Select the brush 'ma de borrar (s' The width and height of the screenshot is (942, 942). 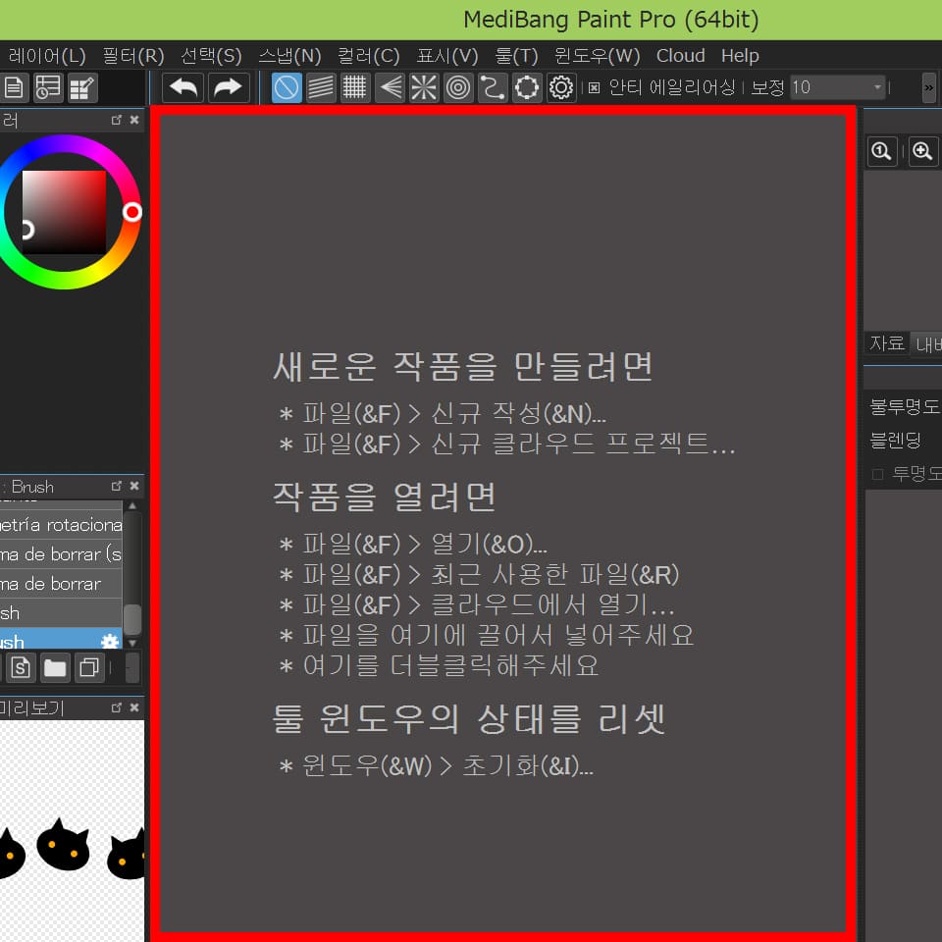coord(61,553)
